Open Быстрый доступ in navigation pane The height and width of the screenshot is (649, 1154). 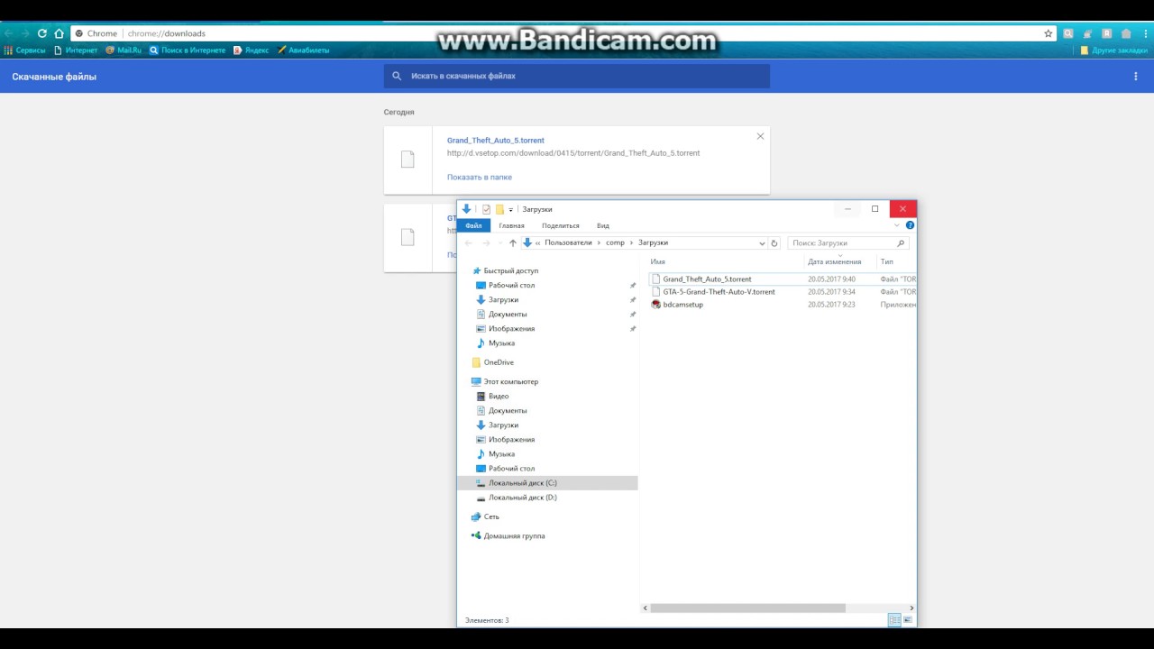pyautogui.click(x=510, y=270)
